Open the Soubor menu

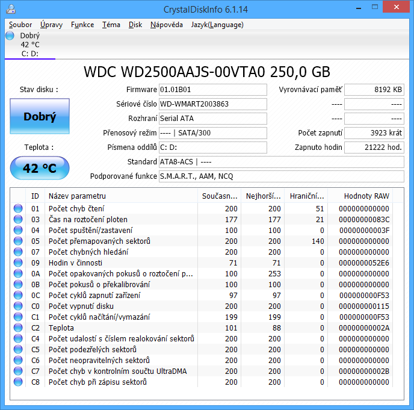pyautogui.click(x=20, y=25)
